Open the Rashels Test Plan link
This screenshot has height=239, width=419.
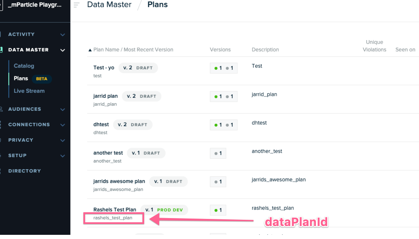(115, 210)
